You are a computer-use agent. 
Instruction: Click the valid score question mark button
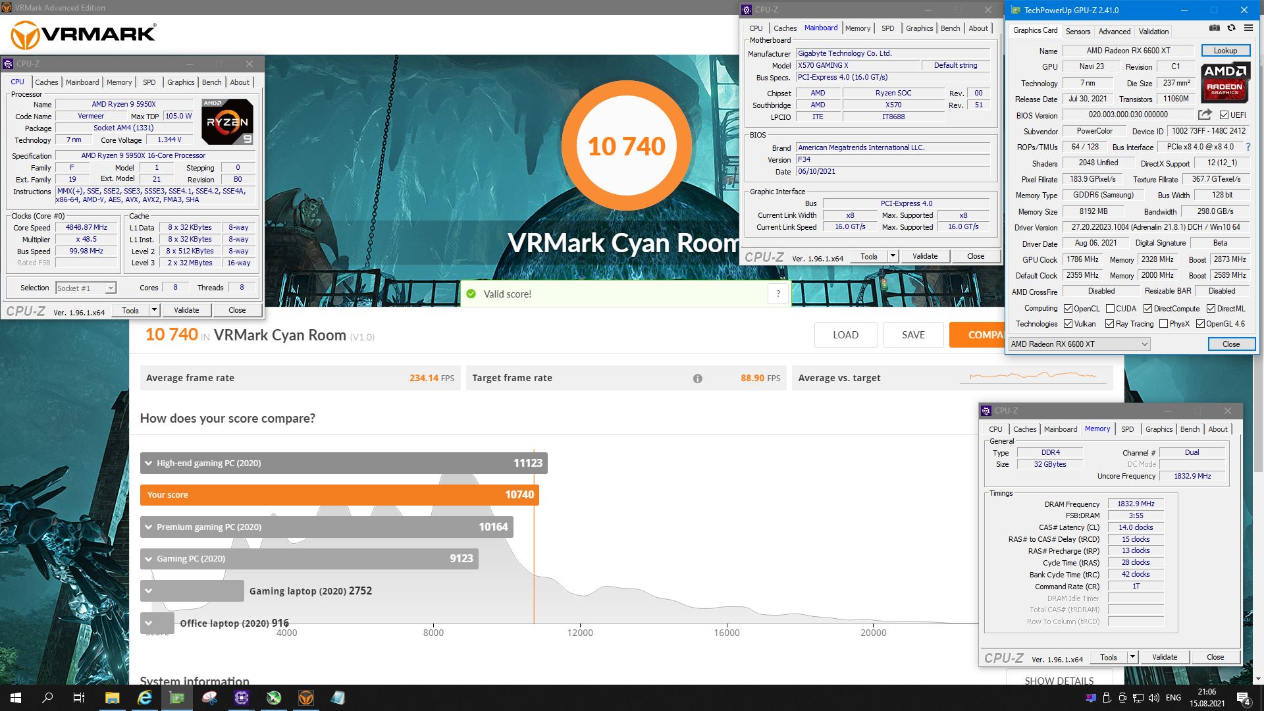[x=778, y=294]
